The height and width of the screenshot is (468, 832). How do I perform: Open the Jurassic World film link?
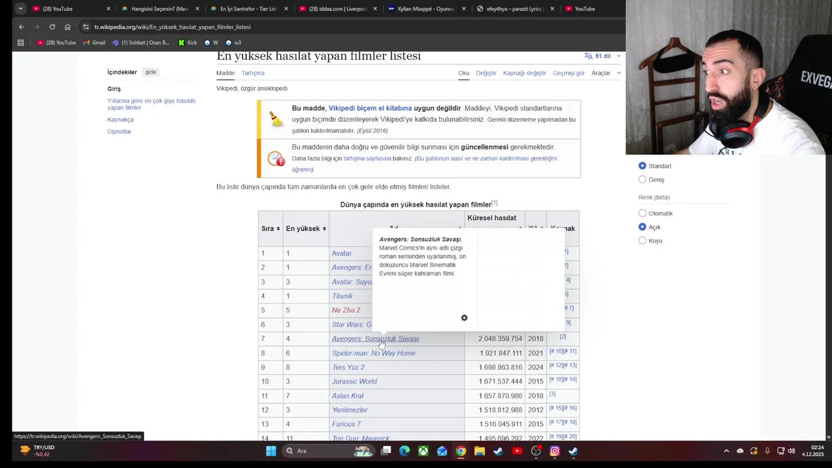point(354,382)
